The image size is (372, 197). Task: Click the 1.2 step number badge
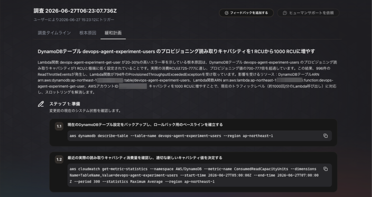[59, 160]
